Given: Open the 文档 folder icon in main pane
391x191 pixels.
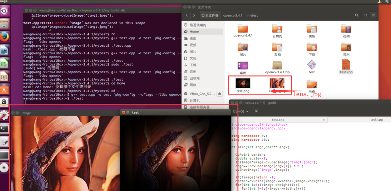Looking at the screenshot, I should pyautogui.click(x=277, y=49).
